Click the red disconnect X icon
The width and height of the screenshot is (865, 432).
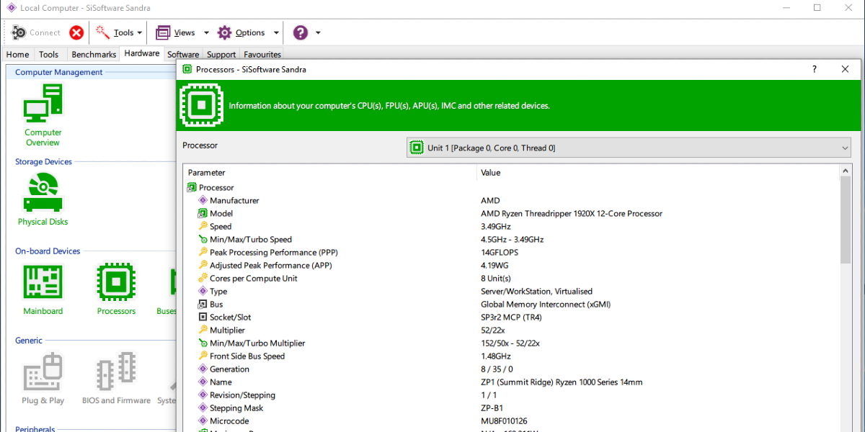[x=76, y=32]
